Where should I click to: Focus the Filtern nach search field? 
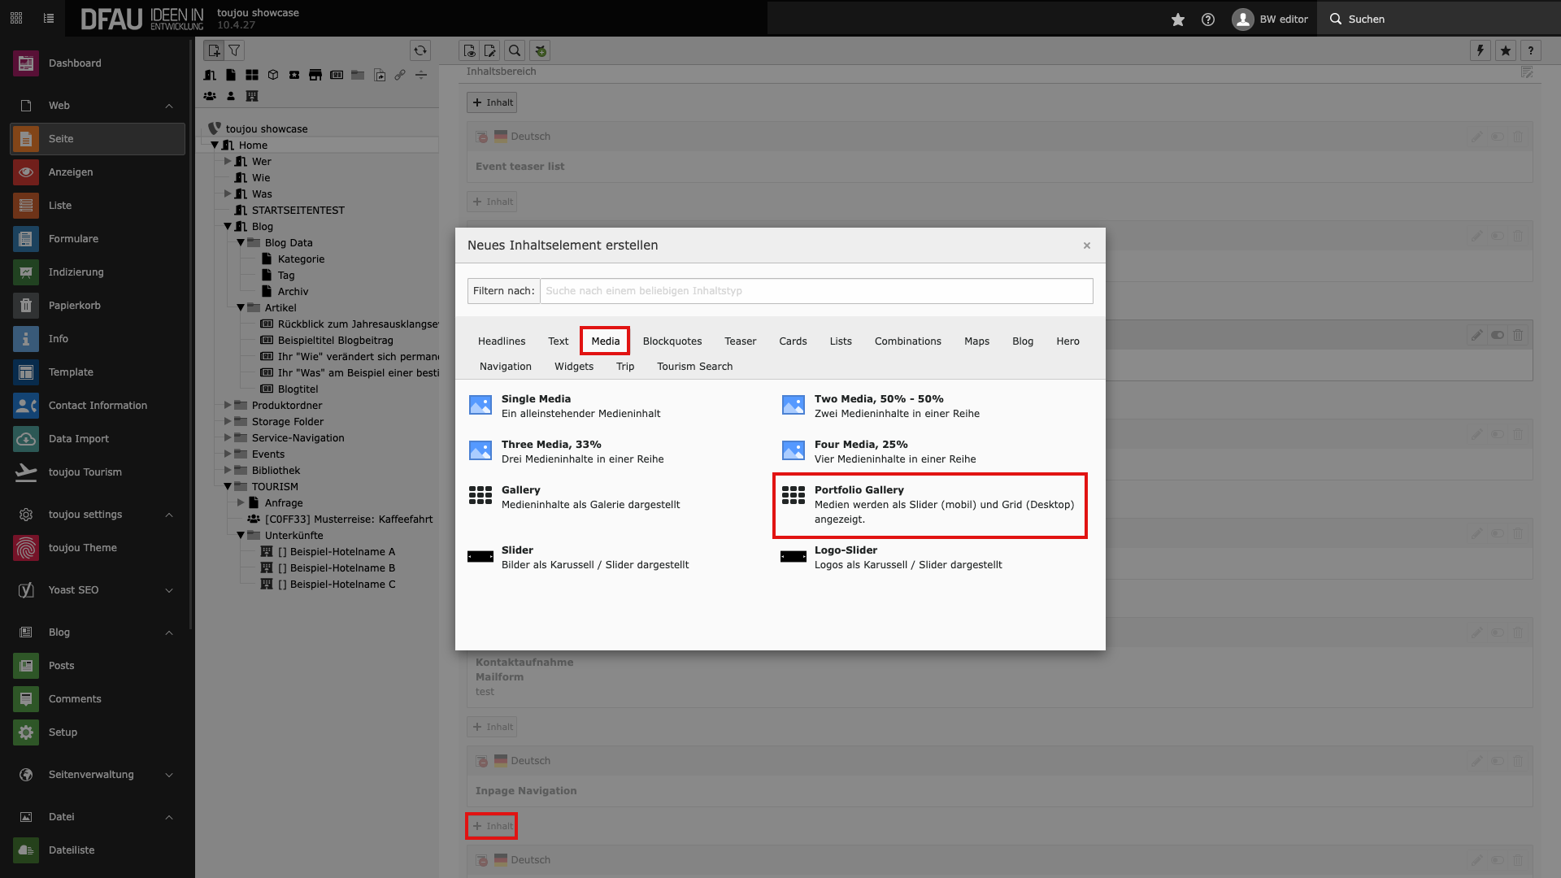click(815, 291)
